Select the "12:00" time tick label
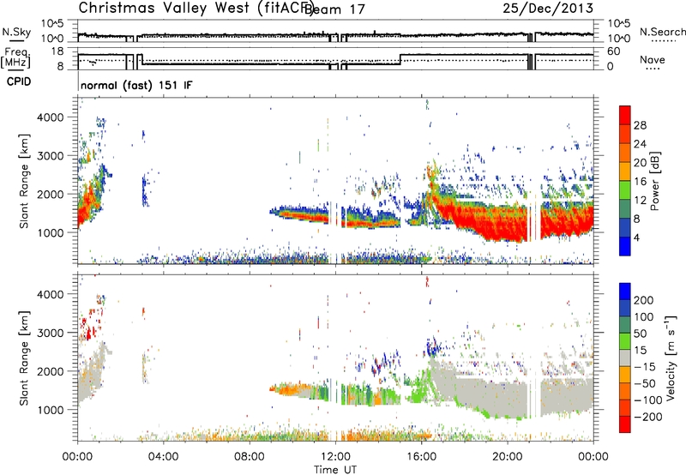The image size is (686, 475). [x=335, y=457]
